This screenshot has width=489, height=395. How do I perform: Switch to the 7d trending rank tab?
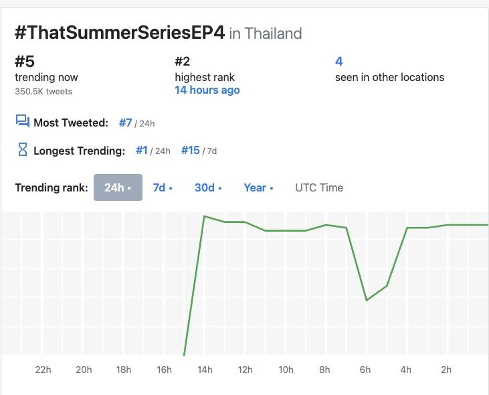[162, 187]
